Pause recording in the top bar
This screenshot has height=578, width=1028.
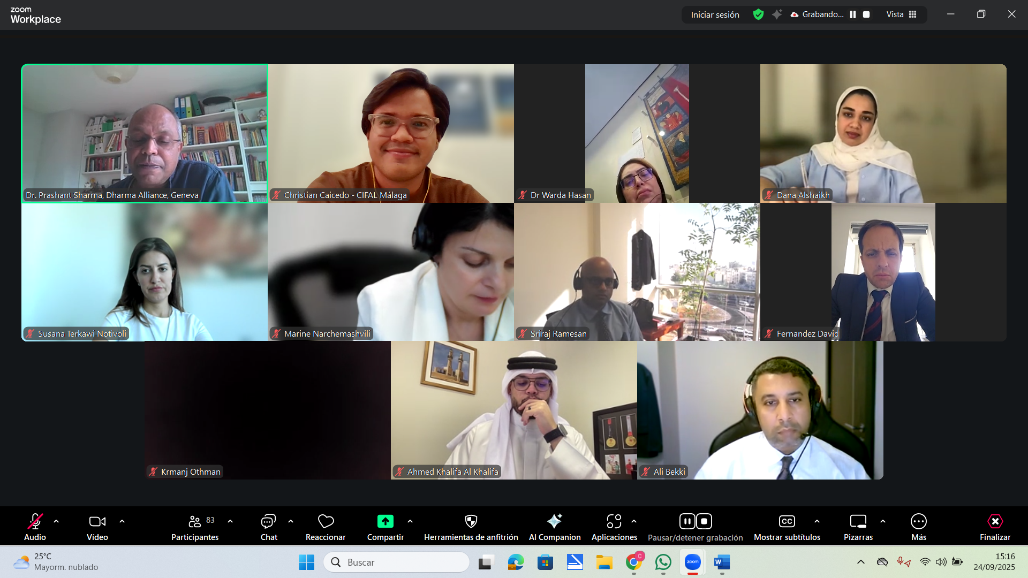click(x=853, y=14)
